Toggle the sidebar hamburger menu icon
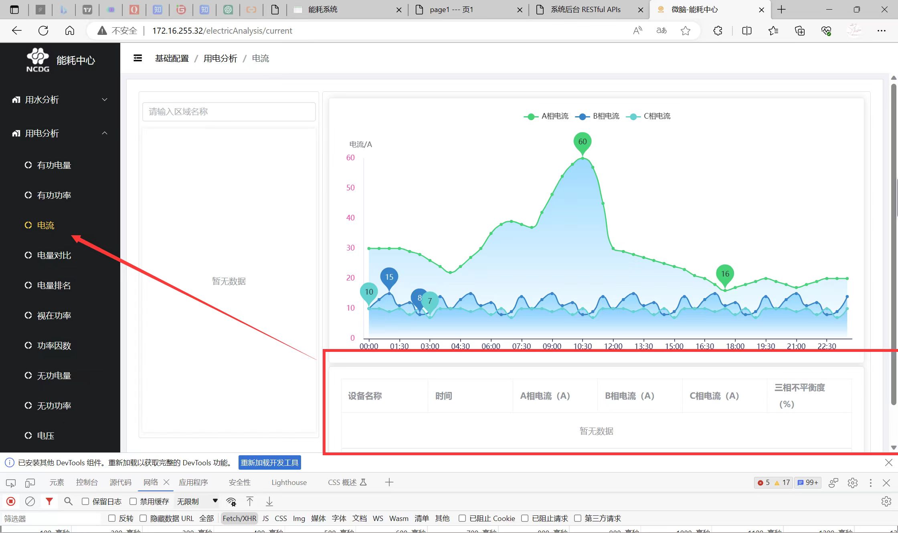 point(138,59)
